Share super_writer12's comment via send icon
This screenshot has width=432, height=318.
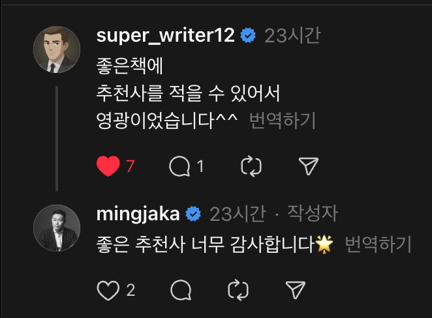pyautogui.click(x=308, y=167)
